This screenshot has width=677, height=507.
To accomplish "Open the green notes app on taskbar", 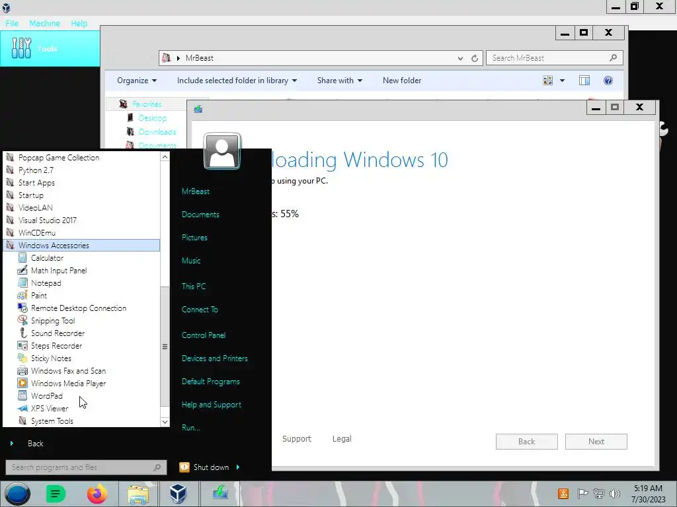I will (x=56, y=494).
